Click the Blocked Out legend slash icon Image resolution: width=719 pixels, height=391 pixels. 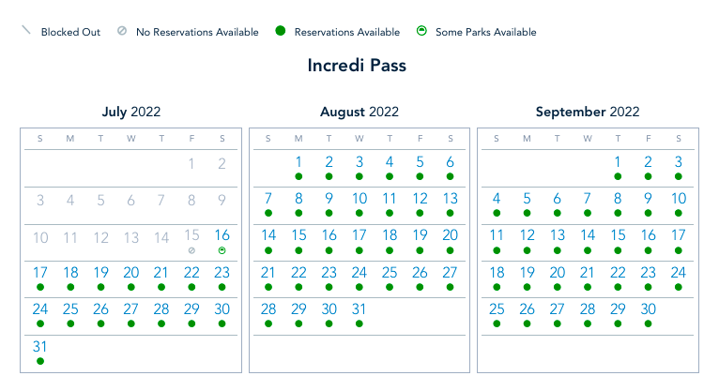point(26,31)
